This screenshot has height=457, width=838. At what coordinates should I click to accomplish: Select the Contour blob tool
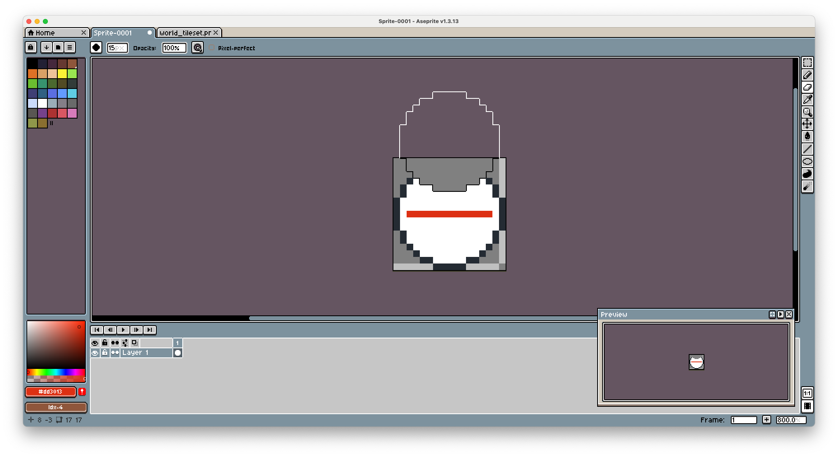(x=807, y=174)
